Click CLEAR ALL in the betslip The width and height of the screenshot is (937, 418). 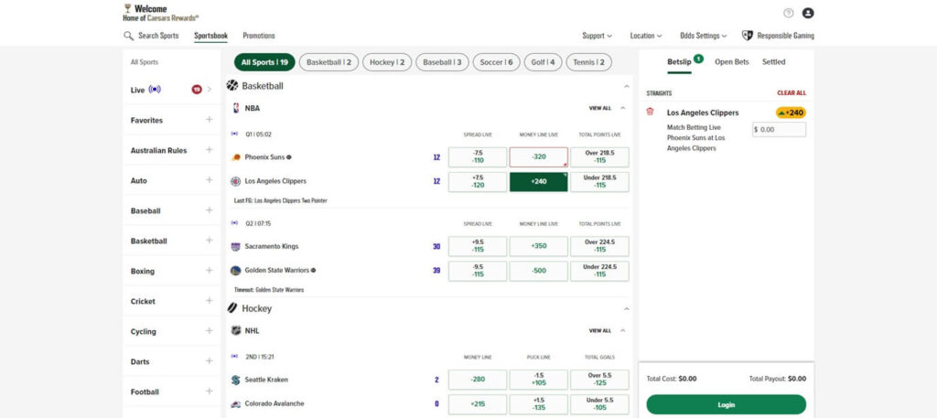[x=792, y=93]
